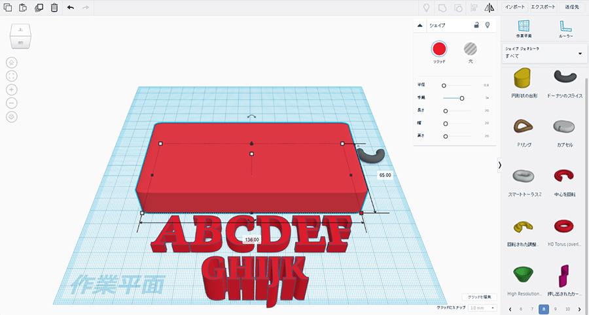Toggle the shape lock icon
The image size is (589, 315).
click(x=476, y=25)
